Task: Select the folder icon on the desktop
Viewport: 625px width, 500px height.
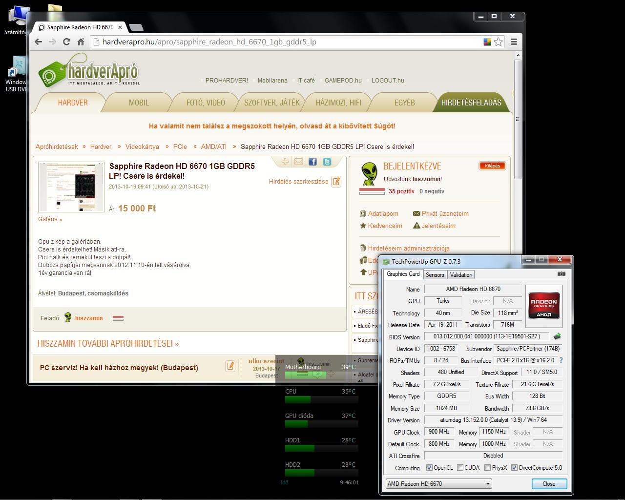Action: (55, 10)
